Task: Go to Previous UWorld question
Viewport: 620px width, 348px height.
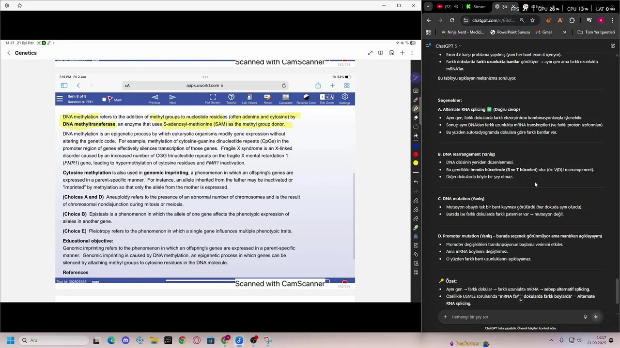Action: coord(155,99)
